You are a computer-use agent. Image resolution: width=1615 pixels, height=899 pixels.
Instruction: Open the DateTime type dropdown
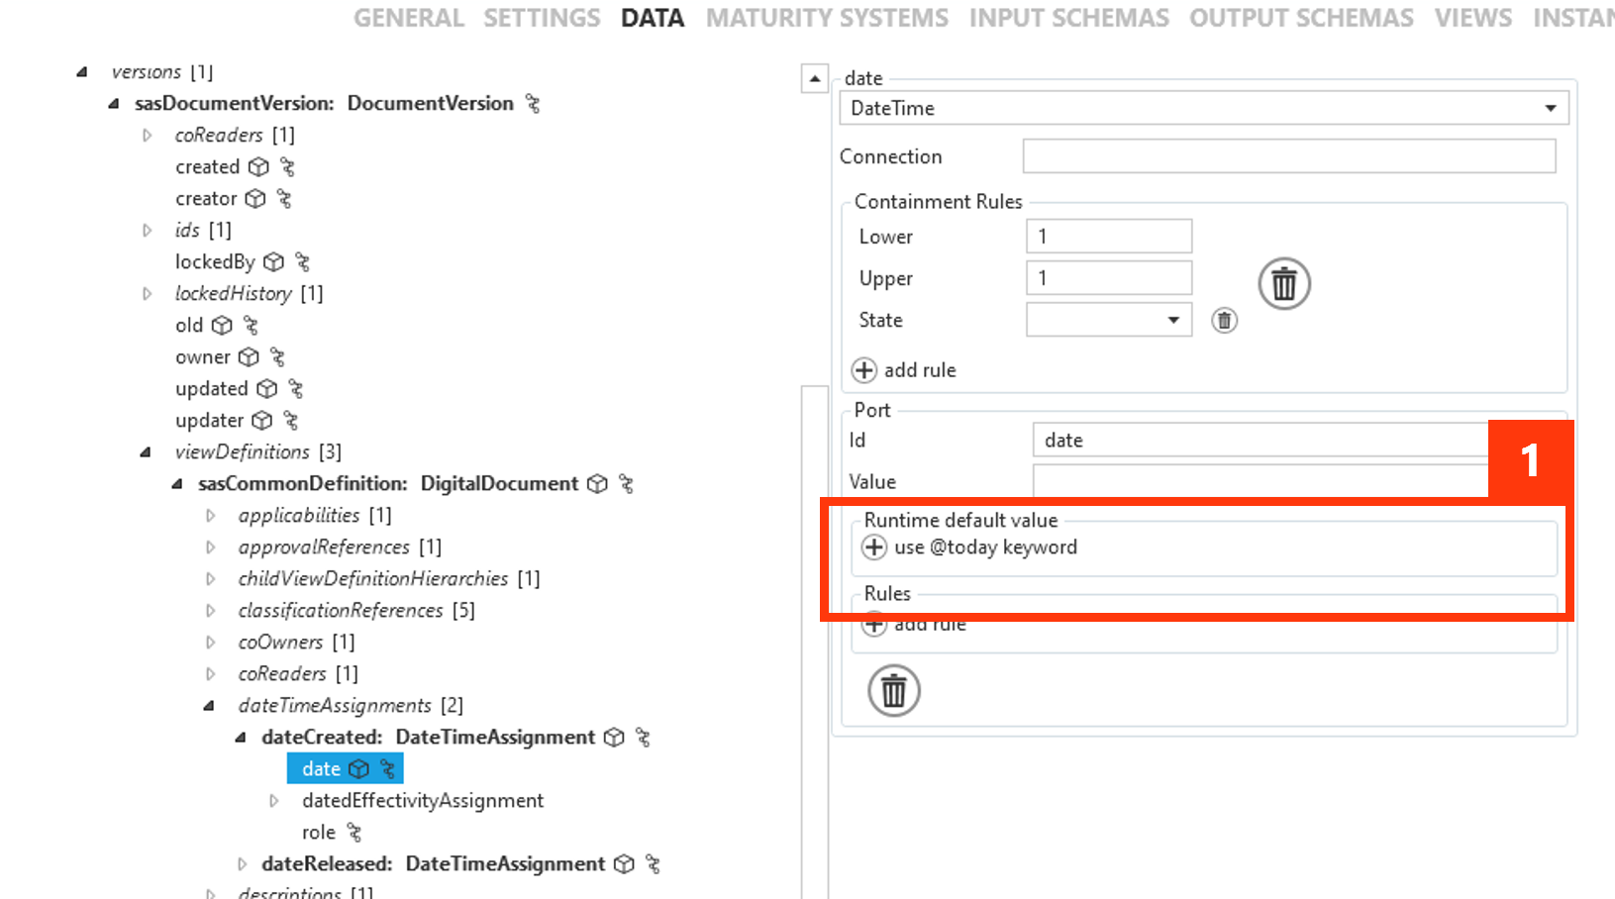(x=1551, y=108)
